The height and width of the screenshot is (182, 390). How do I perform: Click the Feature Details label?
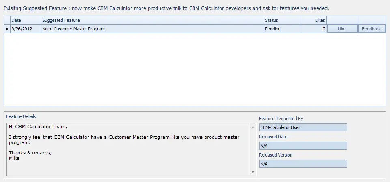tap(21, 116)
